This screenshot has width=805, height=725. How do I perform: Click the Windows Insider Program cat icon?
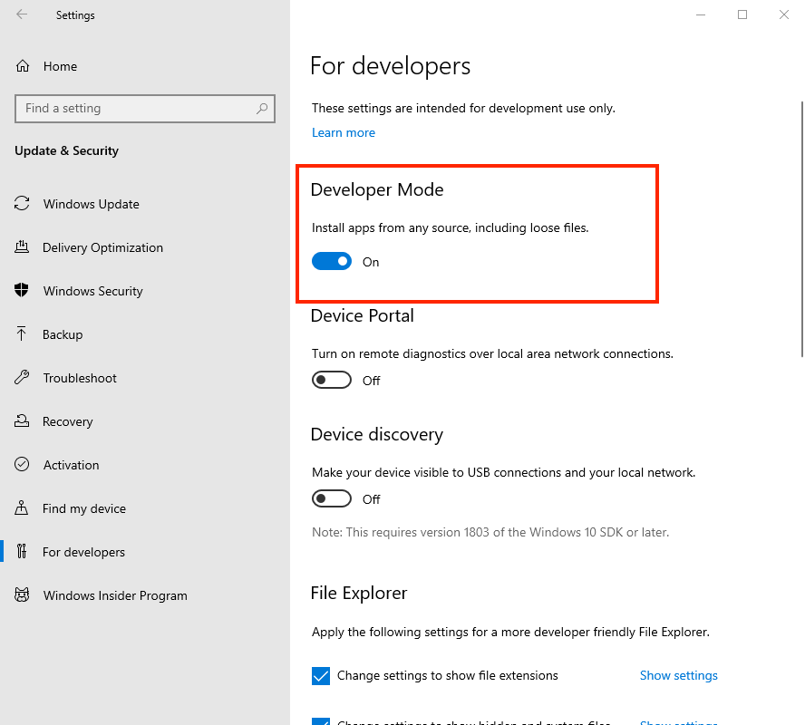click(x=22, y=594)
